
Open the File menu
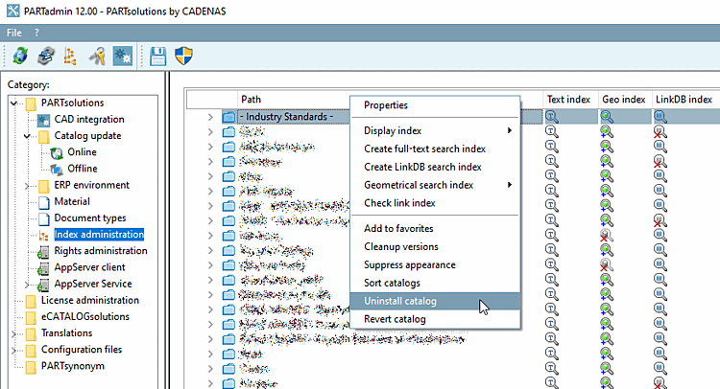coord(13,33)
